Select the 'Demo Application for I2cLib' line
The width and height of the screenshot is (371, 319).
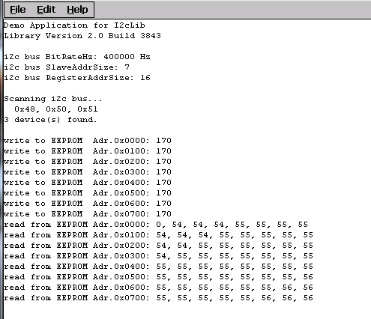[74, 25]
